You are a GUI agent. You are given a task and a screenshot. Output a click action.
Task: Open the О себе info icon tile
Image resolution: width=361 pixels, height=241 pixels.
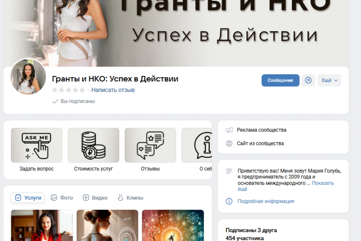[197, 145]
